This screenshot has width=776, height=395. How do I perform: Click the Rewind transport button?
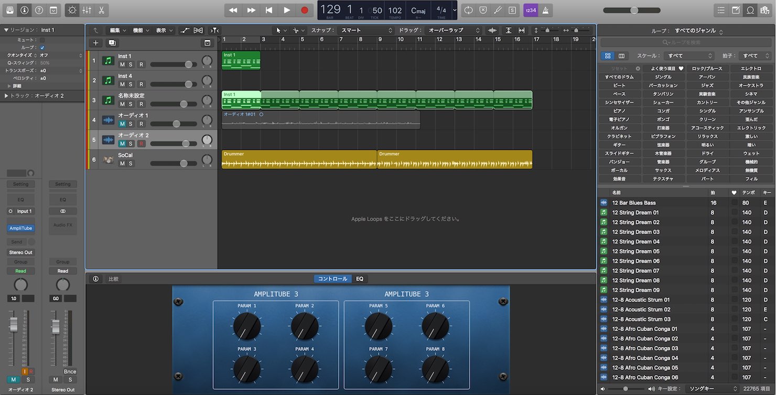(233, 10)
